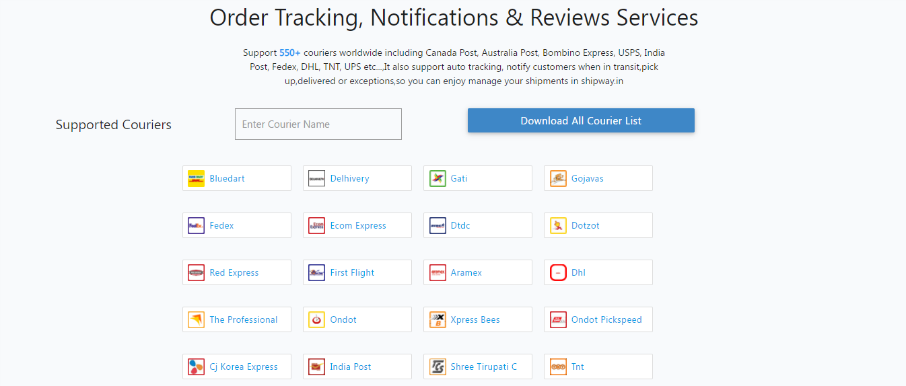
Task: Open the India Post text link
Action: 351,366
